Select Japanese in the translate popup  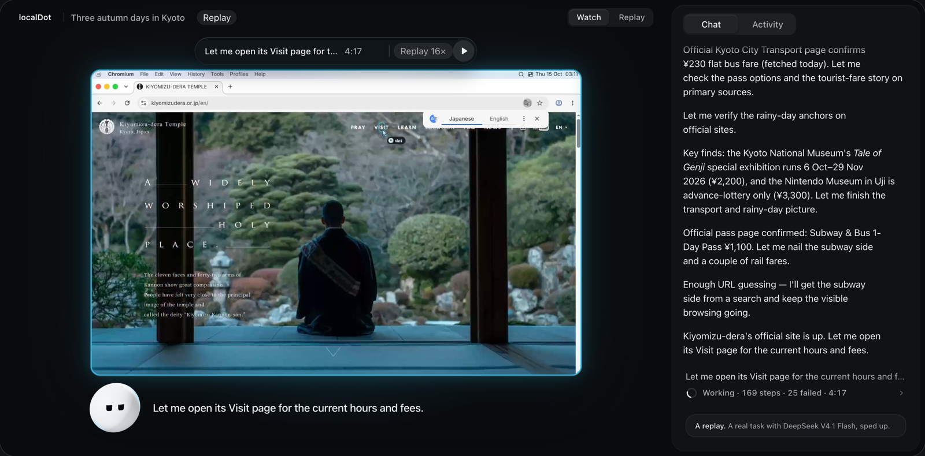[461, 119]
